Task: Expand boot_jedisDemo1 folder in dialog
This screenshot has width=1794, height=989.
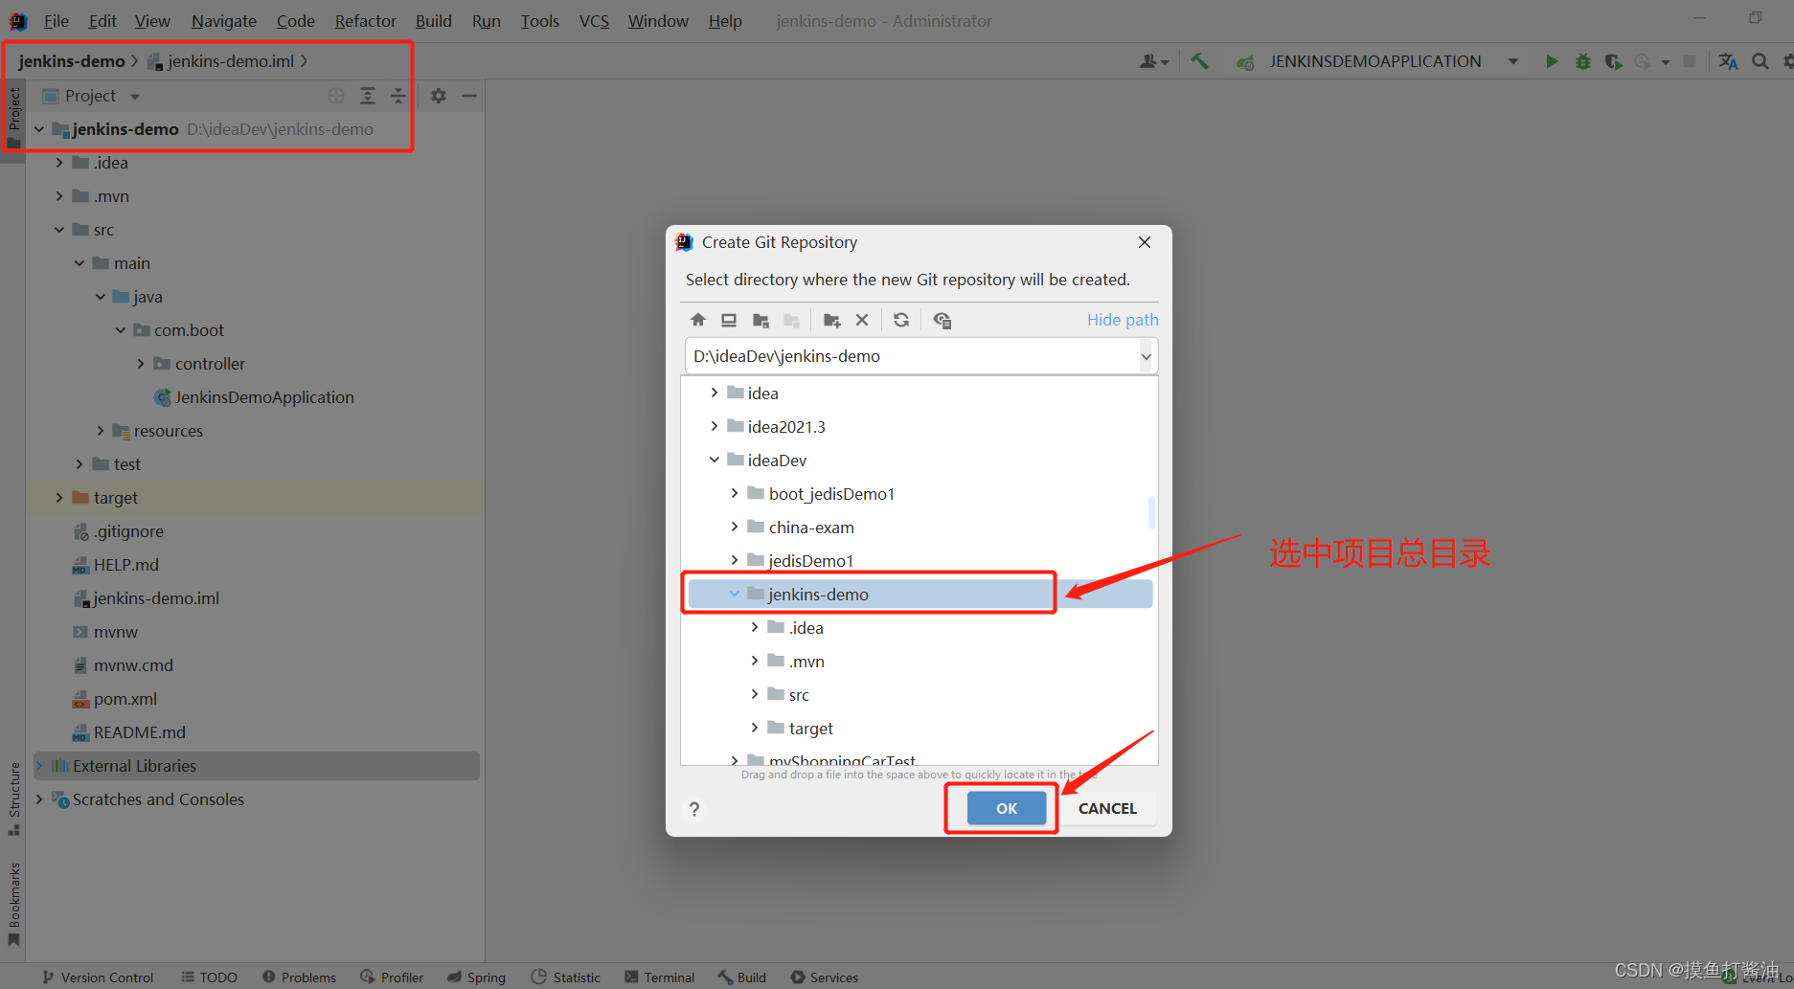Action: pyautogui.click(x=735, y=494)
